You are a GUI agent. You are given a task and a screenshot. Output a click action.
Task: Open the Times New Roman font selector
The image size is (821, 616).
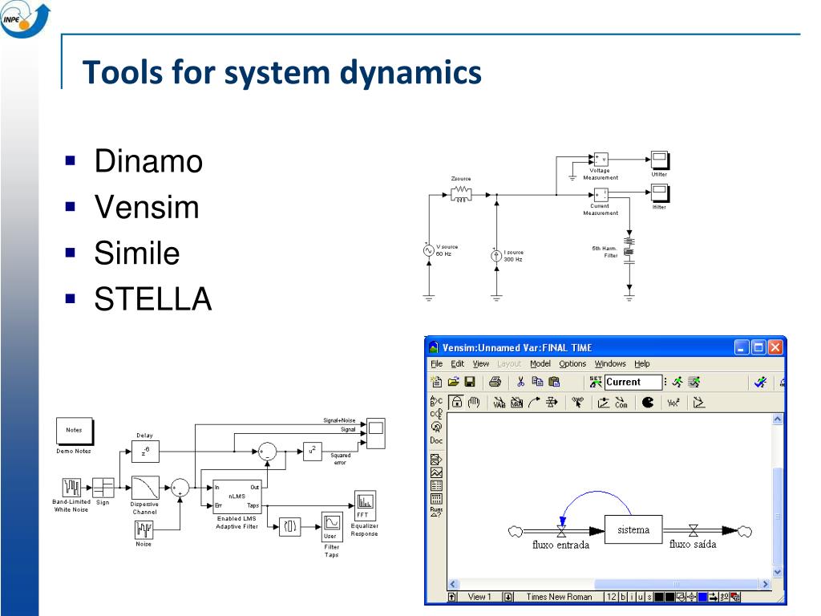point(559,597)
